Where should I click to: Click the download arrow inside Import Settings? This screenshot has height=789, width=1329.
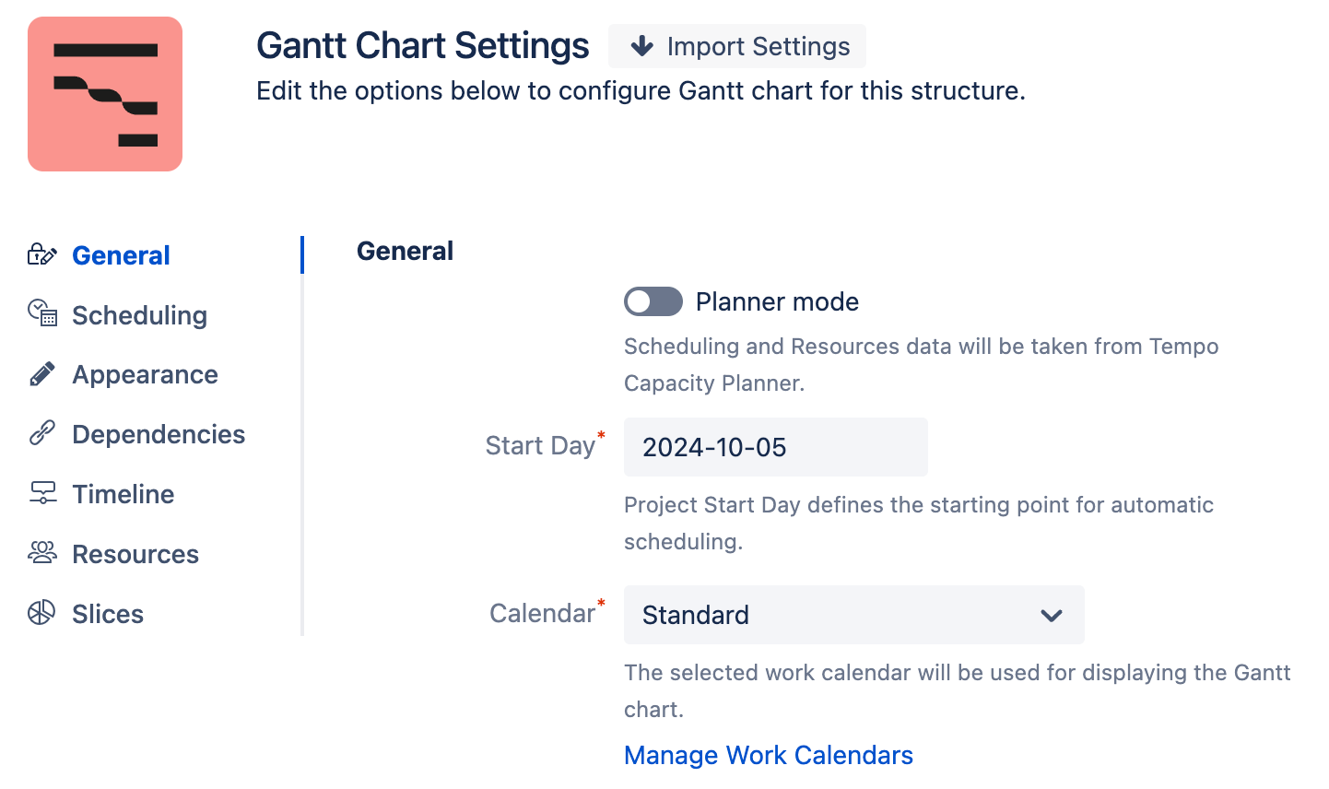641,45
